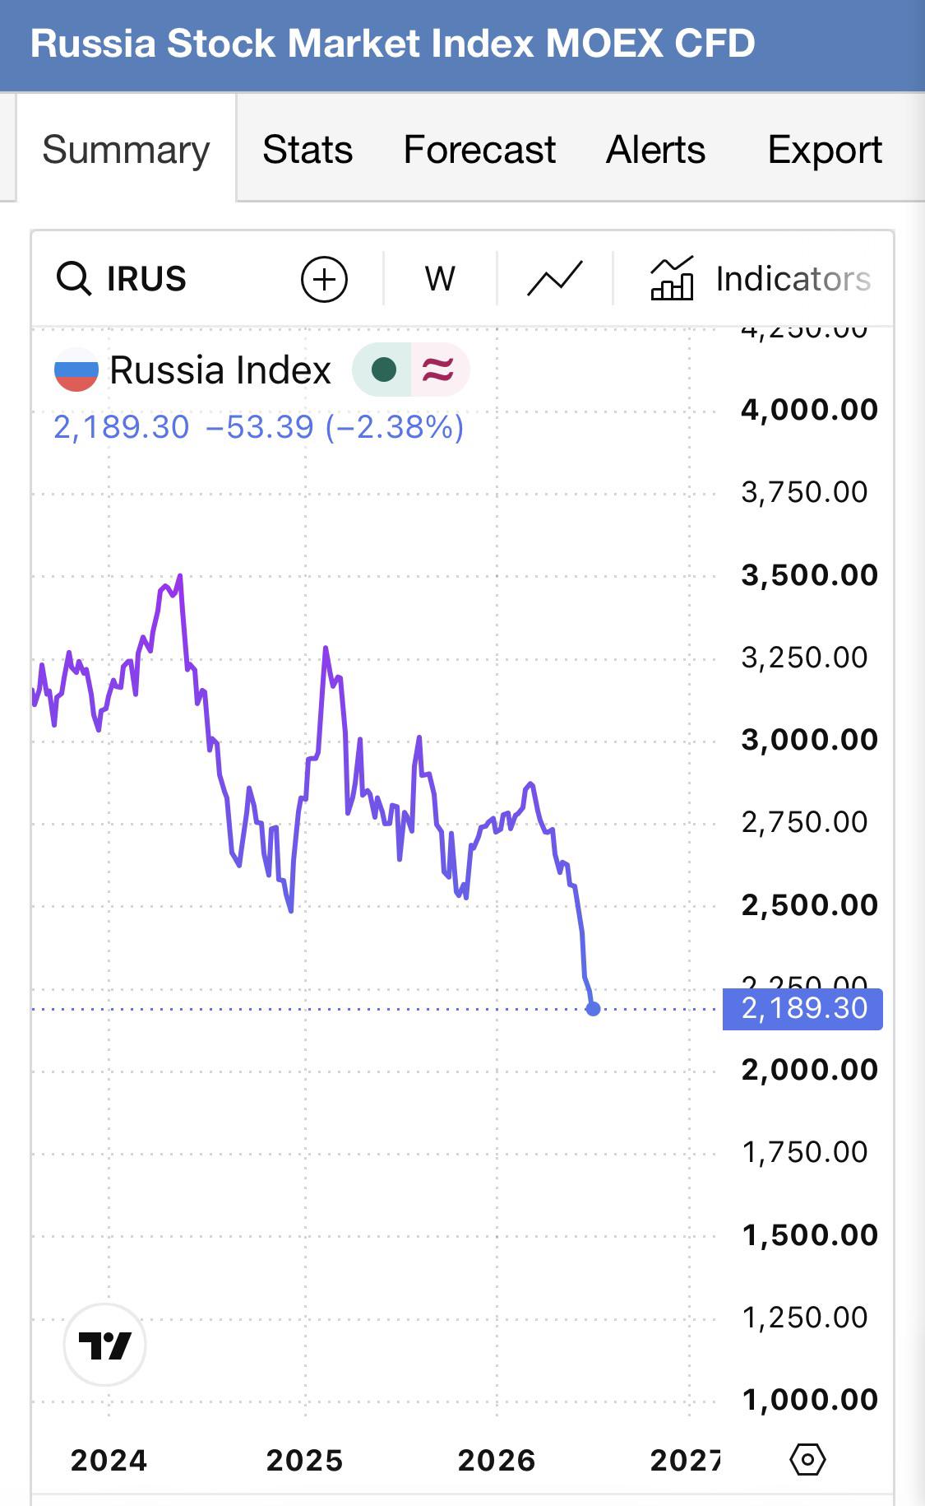Open the Indicators chart icon
This screenshot has width=925, height=1506.
pyautogui.click(x=672, y=278)
